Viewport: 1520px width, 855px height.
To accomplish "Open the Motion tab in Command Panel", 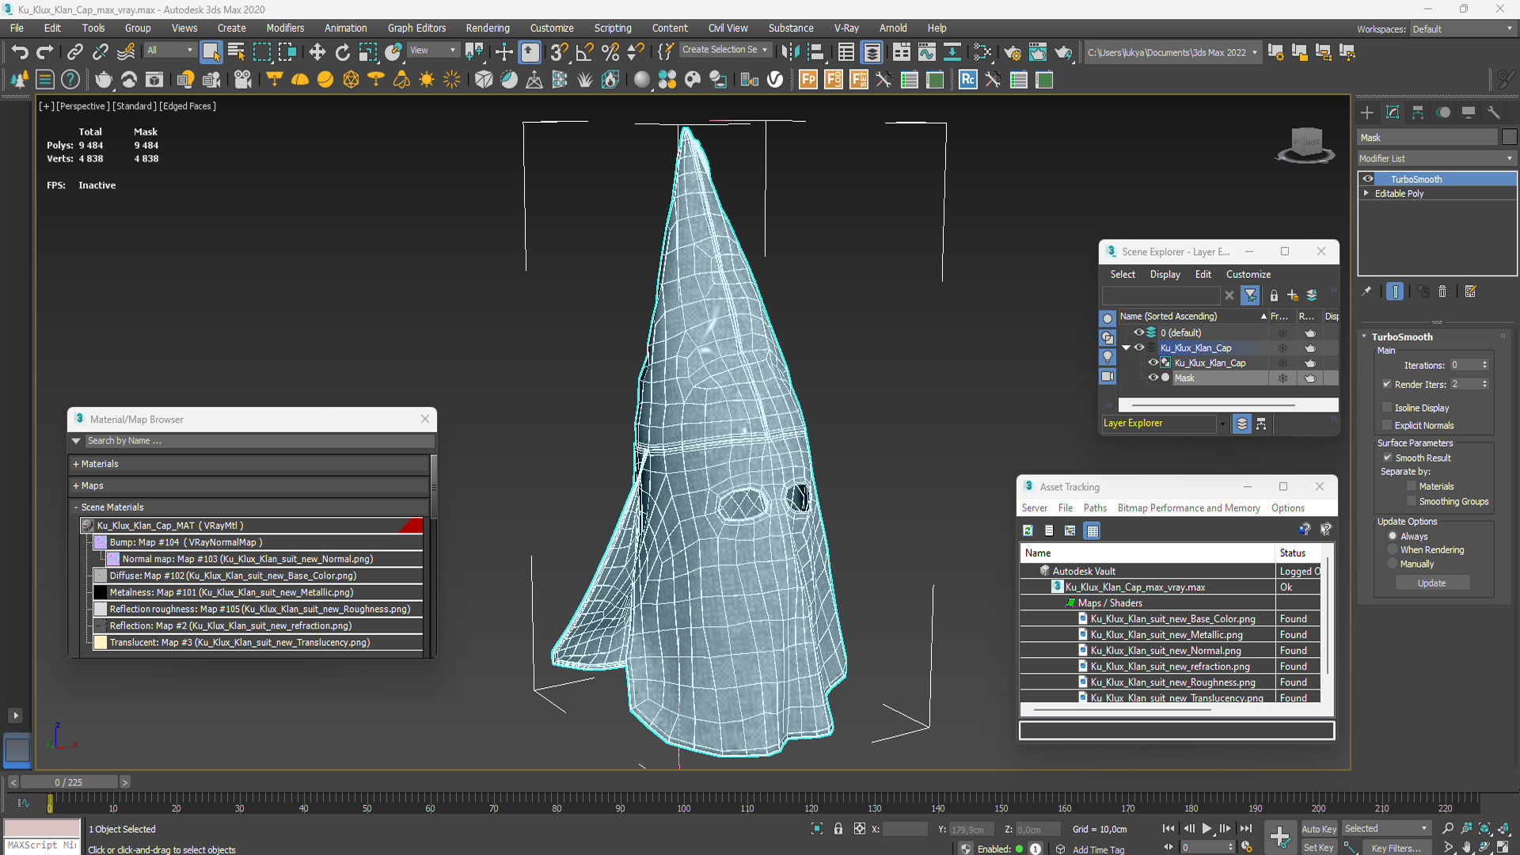I will click(x=1443, y=112).
